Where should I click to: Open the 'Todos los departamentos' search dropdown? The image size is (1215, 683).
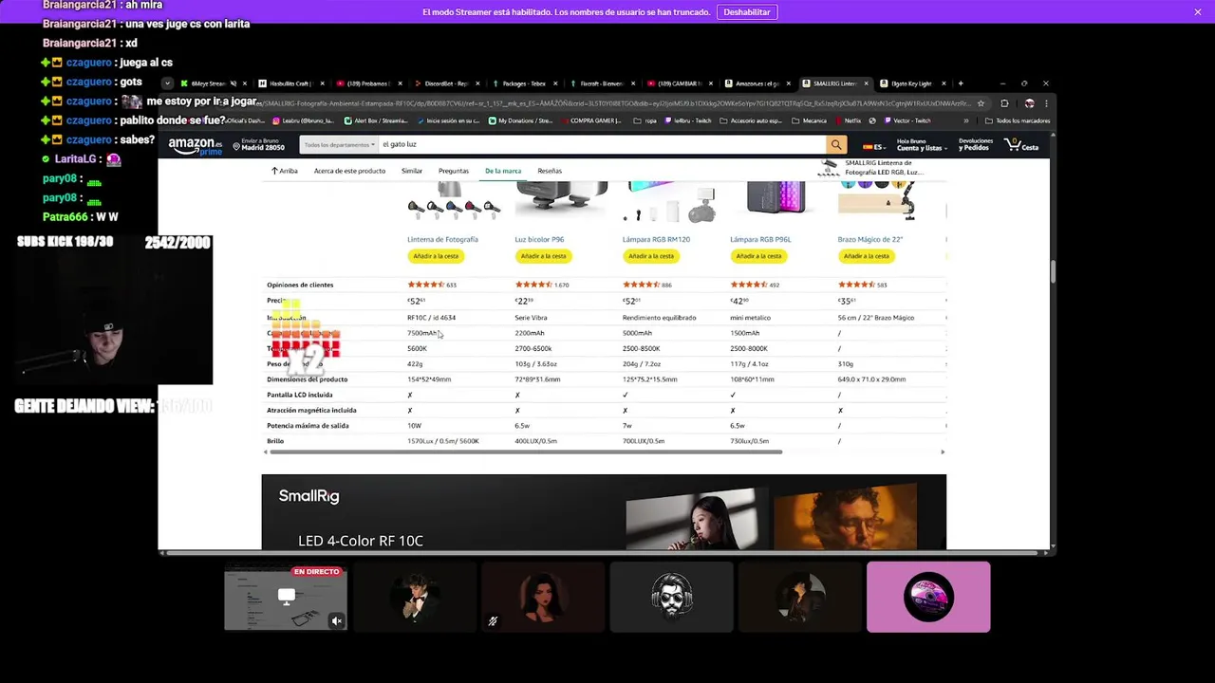pos(340,144)
